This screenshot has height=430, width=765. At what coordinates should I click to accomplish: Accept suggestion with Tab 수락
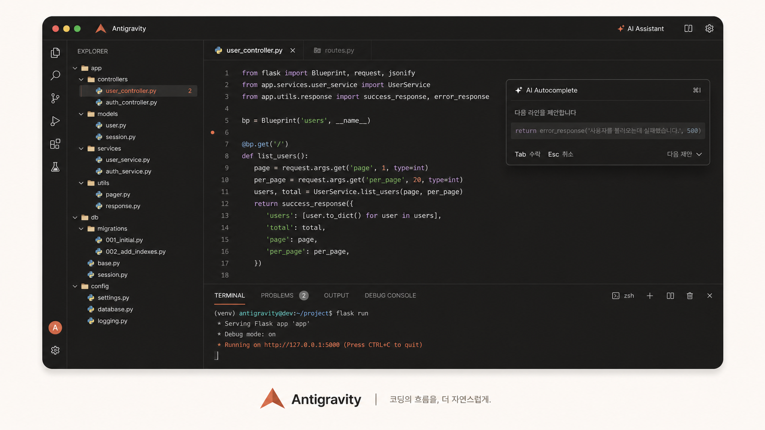click(x=528, y=154)
